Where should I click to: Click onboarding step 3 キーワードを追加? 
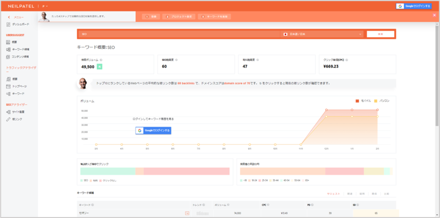(215, 17)
